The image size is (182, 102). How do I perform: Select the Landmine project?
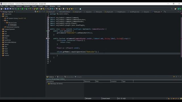click(x=7, y=40)
